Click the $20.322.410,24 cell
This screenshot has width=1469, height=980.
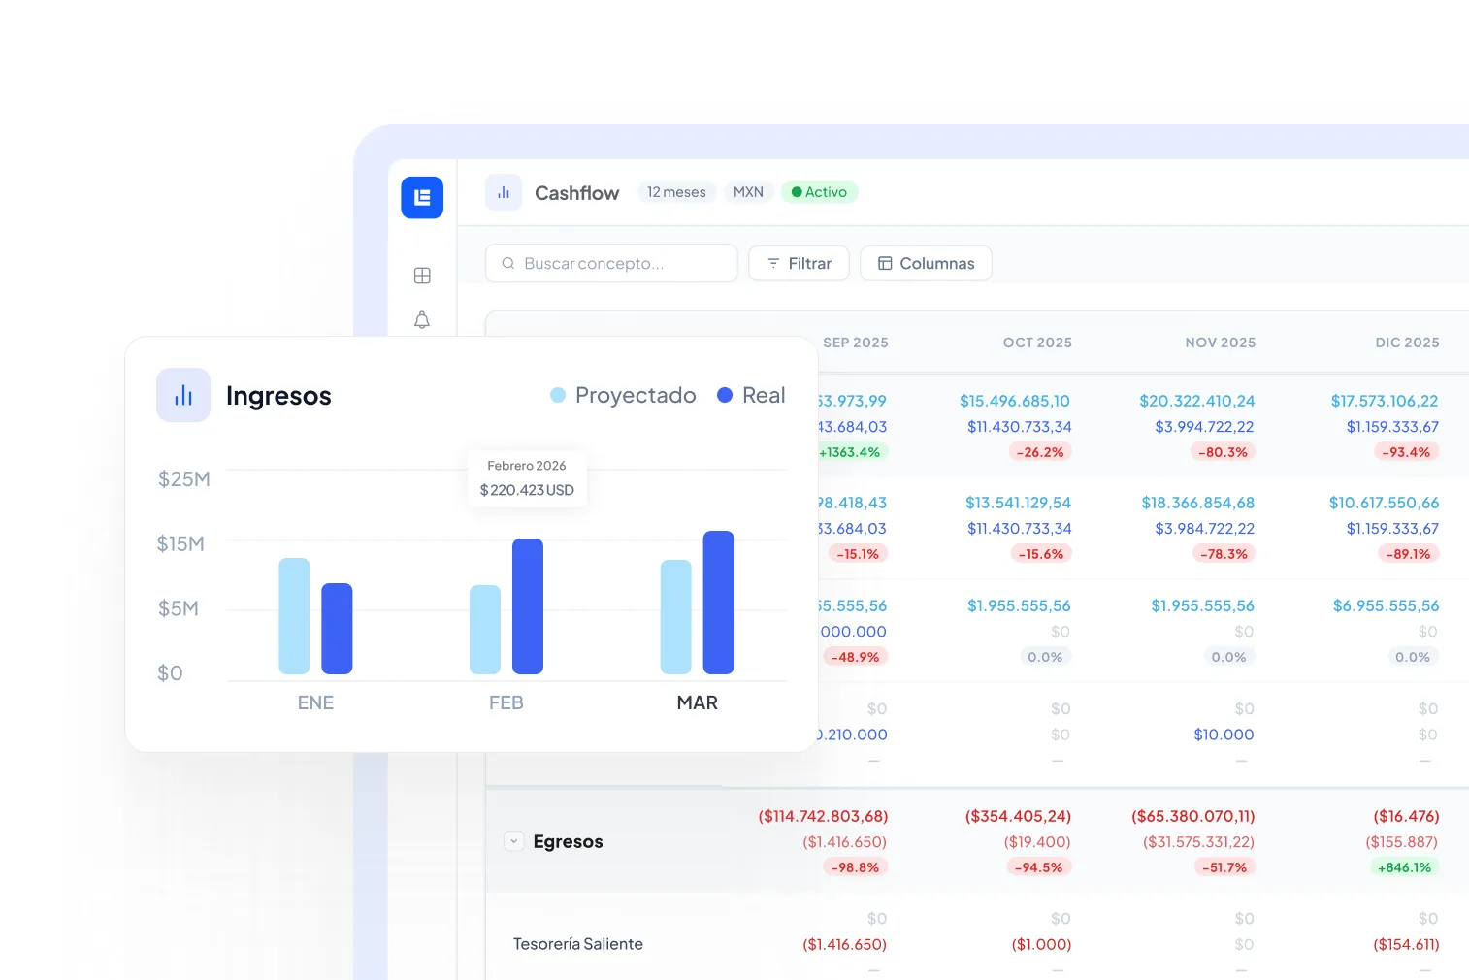click(1197, 401)
